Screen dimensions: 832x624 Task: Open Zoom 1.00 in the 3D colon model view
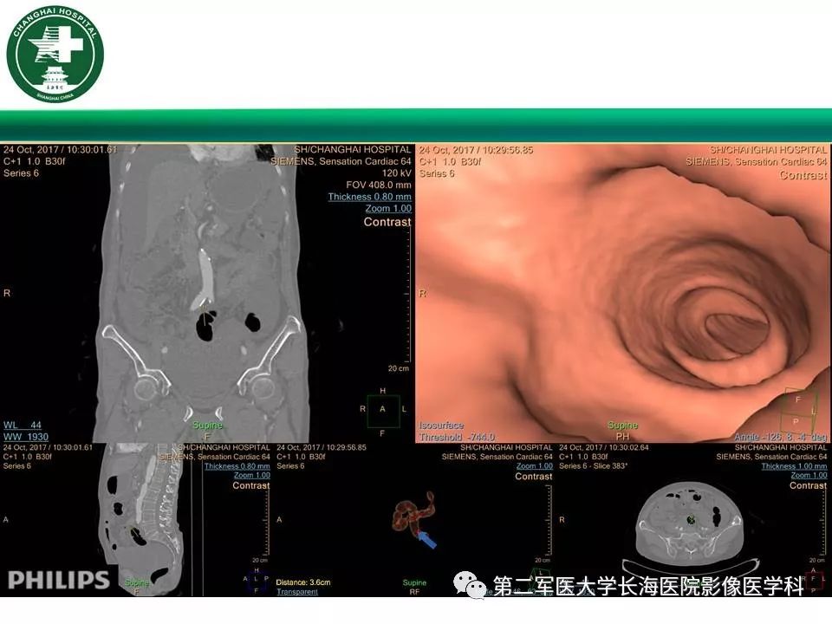[535, 466]
